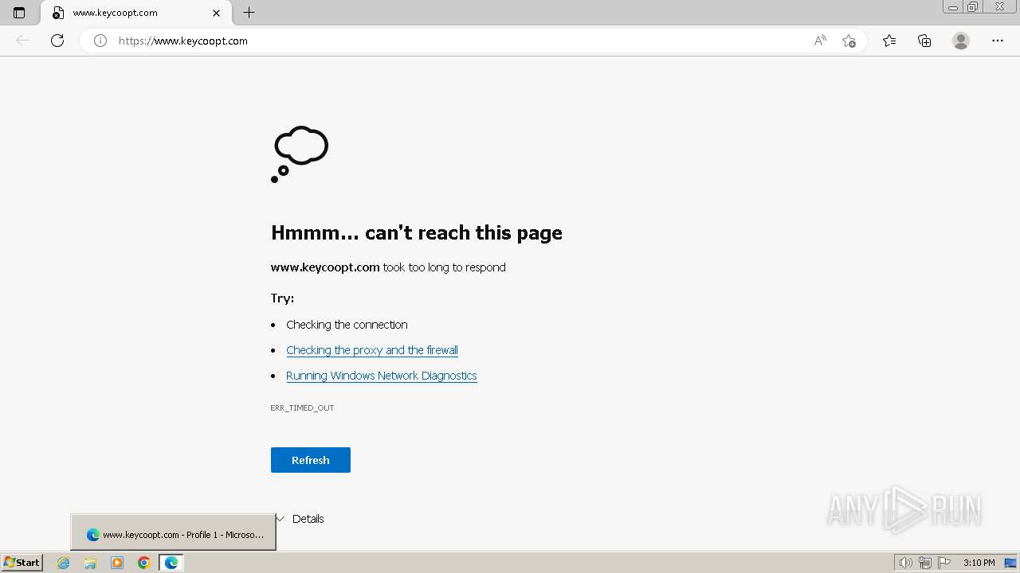Click Show desktop button on the taskbar

pos(1010,563)
